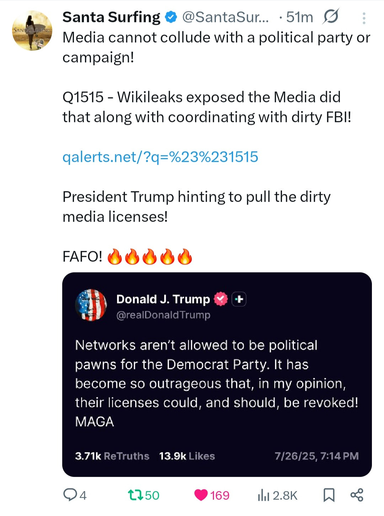384x516 pixels.
Task: Open the qalerts.net link
Action: coord(160,157)
